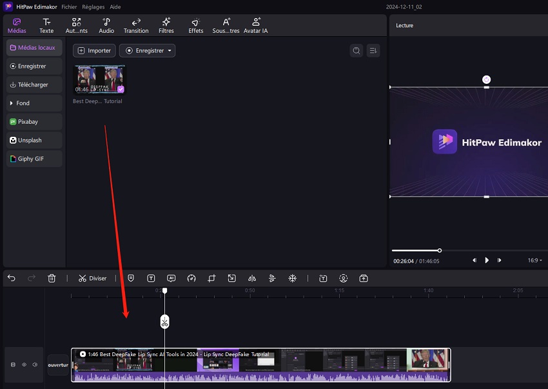This screenshot has width=548, height=389.
Task: Click the Lecture panel title
Action: [x=404, y=26]
